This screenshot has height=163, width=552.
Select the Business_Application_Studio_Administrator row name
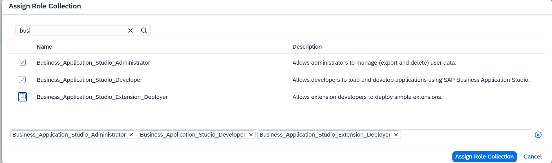click(x=93, y=63)
